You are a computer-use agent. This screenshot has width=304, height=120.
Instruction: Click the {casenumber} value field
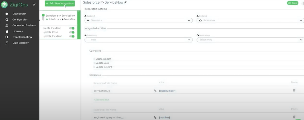[167, 91]
